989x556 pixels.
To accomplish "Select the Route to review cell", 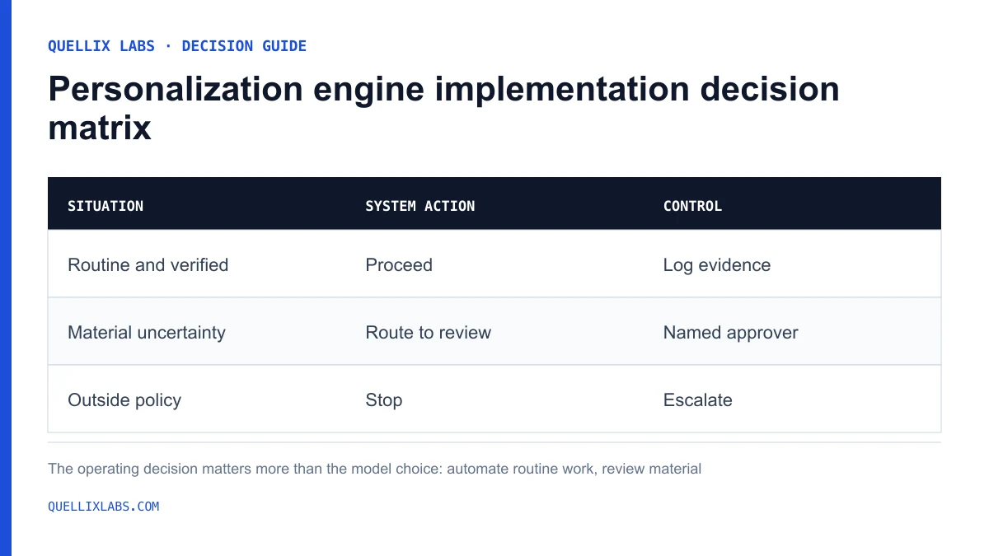I will (x=429, y=333).
